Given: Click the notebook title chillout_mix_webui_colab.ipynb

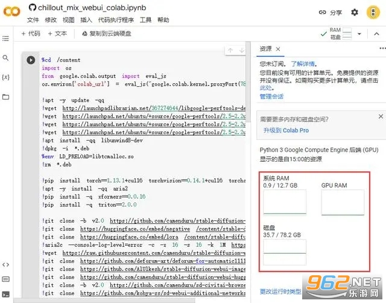Looking at the screenshot, I should tap(92, 8).
